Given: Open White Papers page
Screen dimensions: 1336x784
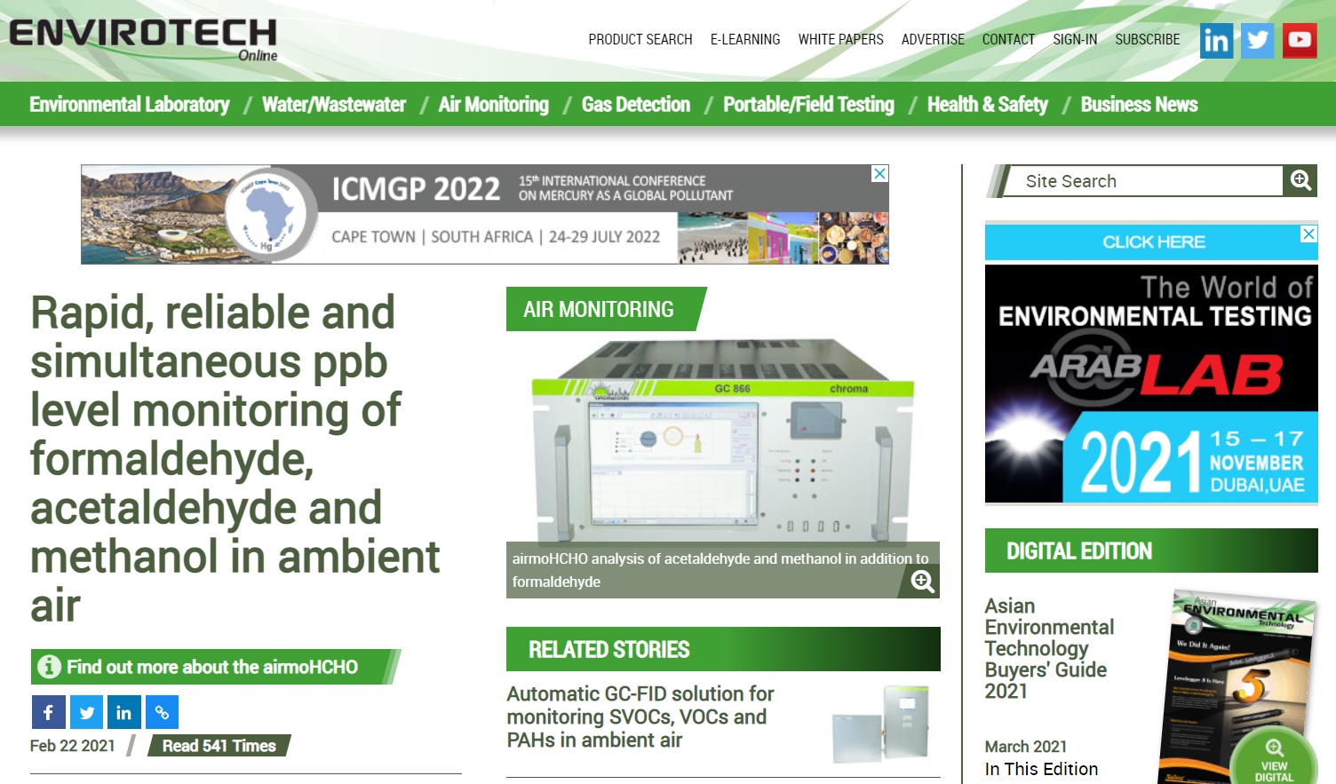Looking at the screenshot, I should point(840,39).
